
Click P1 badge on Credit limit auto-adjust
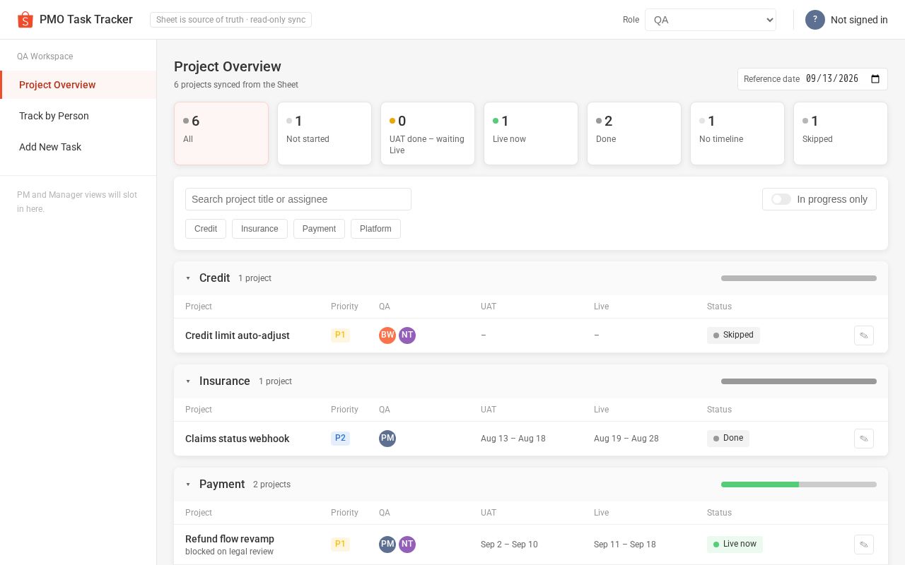click(x=340, y=335)
